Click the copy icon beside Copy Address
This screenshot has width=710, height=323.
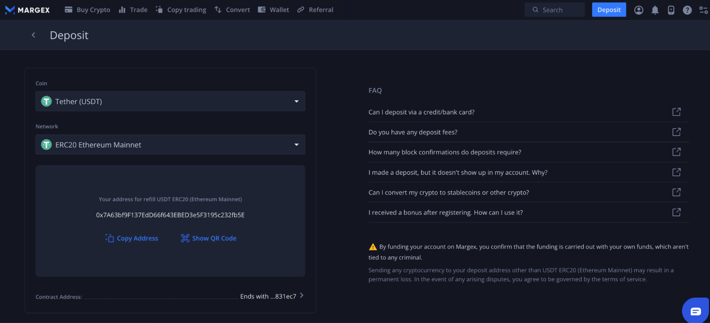point(110,238)
